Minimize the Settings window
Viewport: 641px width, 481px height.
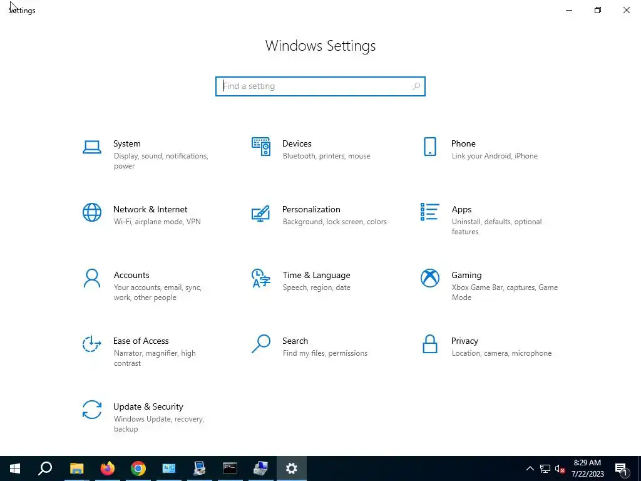click(569, 10)
